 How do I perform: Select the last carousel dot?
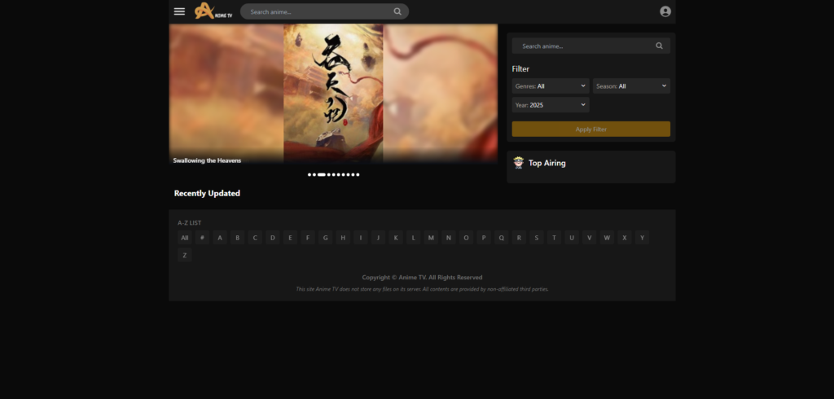point(358,174)
